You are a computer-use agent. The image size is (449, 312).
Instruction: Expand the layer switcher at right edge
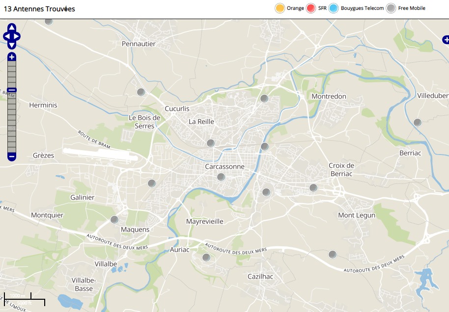445,39
